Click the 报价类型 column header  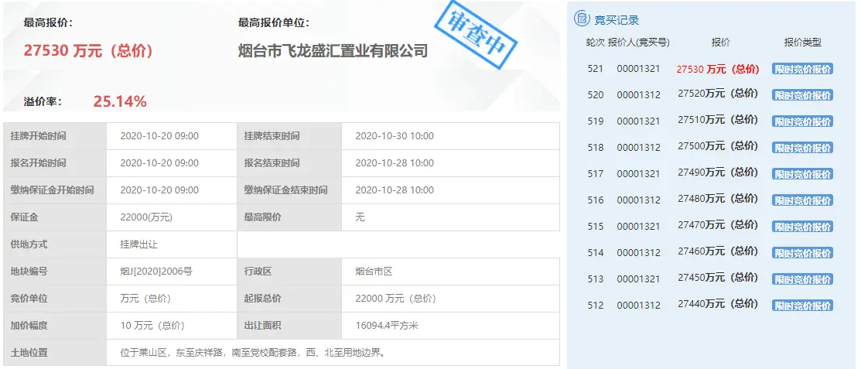pos(803,43)
